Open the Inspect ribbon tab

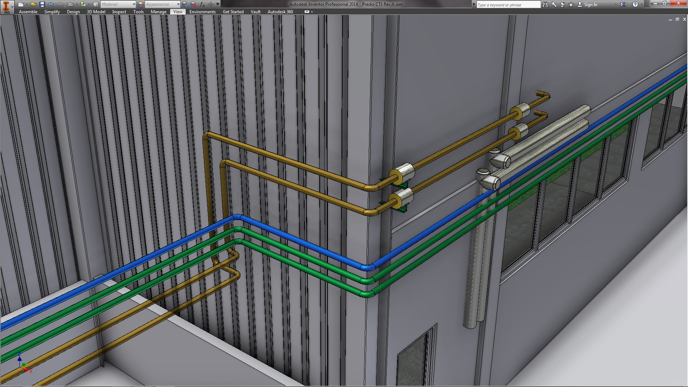(119, 12)
